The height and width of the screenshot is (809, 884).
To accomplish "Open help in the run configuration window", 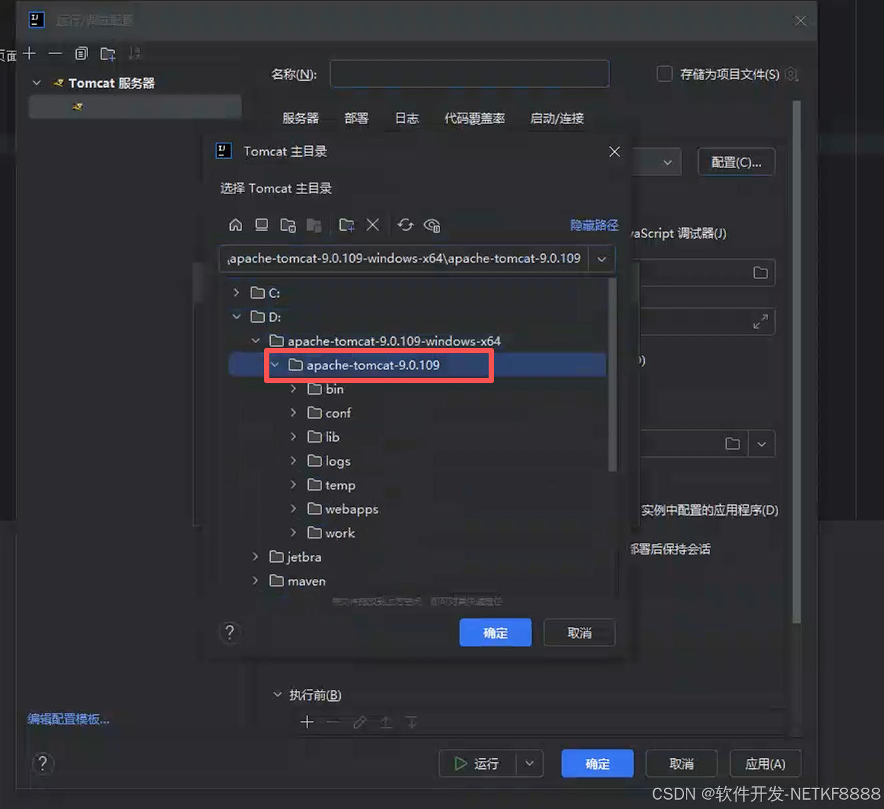I will [x=43, y=763].
